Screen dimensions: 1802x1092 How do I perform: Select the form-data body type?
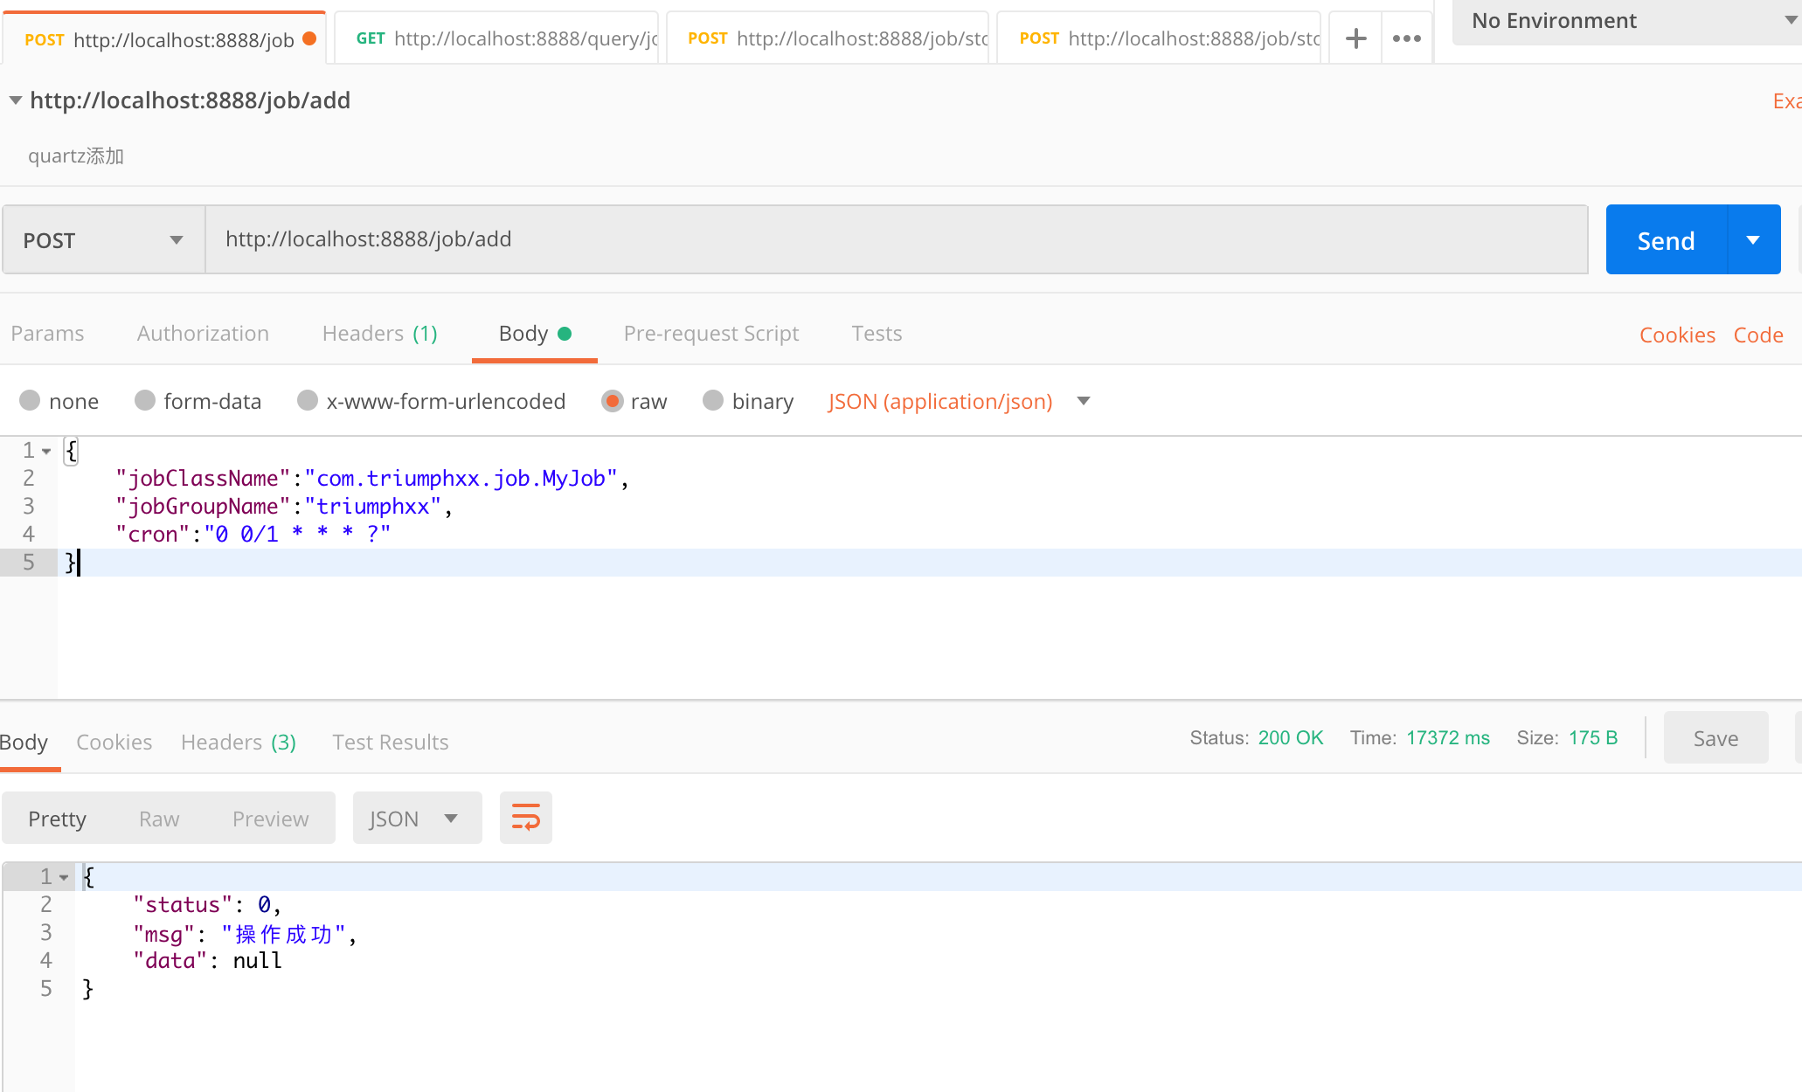198,401
